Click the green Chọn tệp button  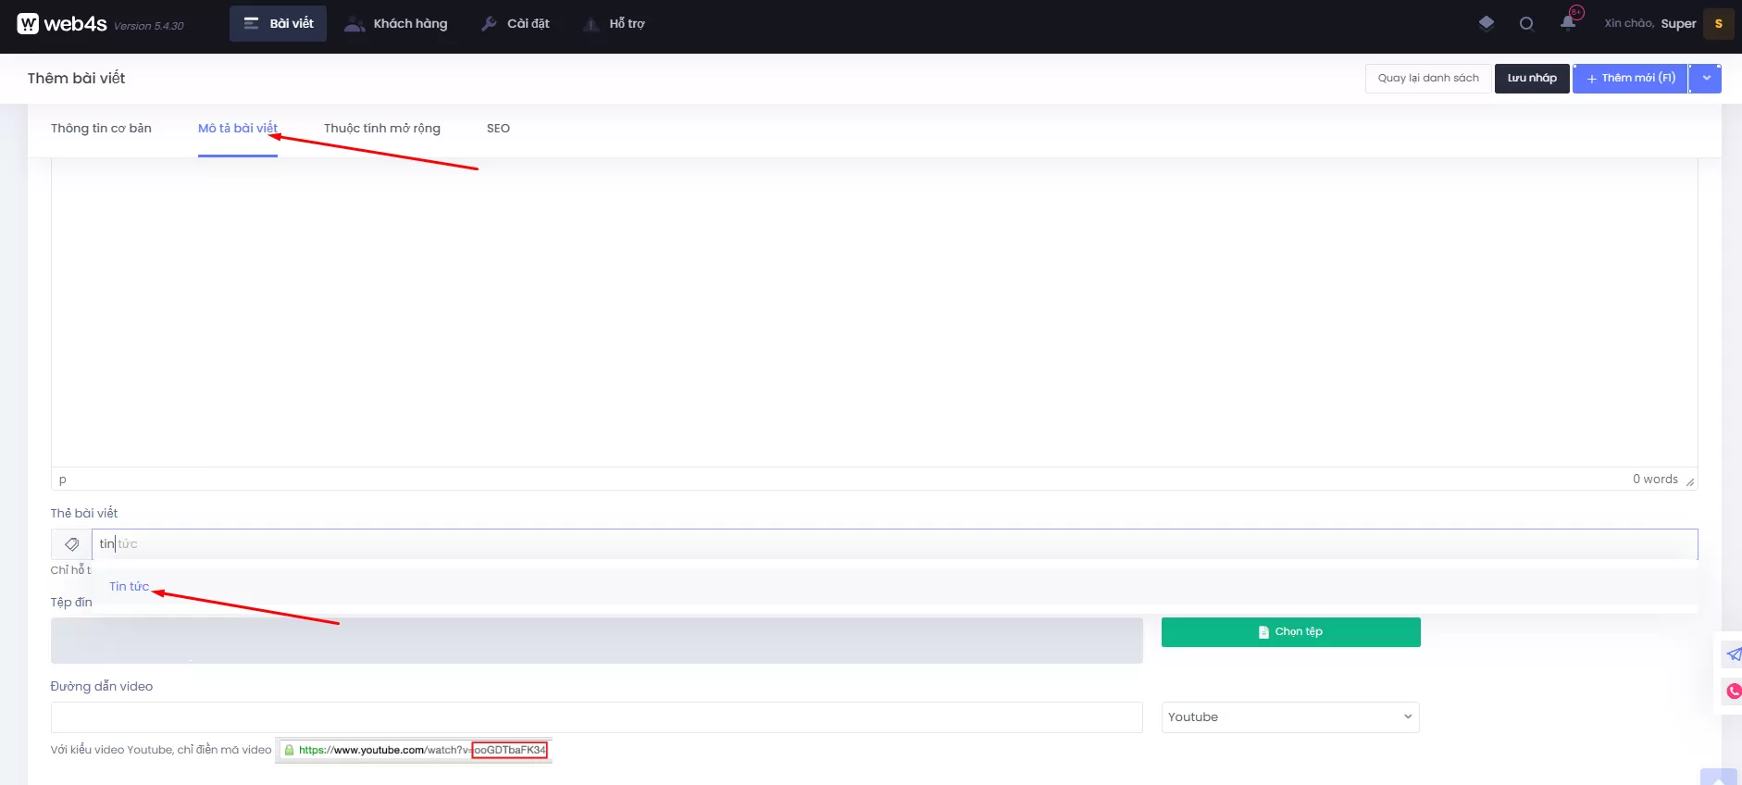pyautogui.click(x=1290, y=632)
